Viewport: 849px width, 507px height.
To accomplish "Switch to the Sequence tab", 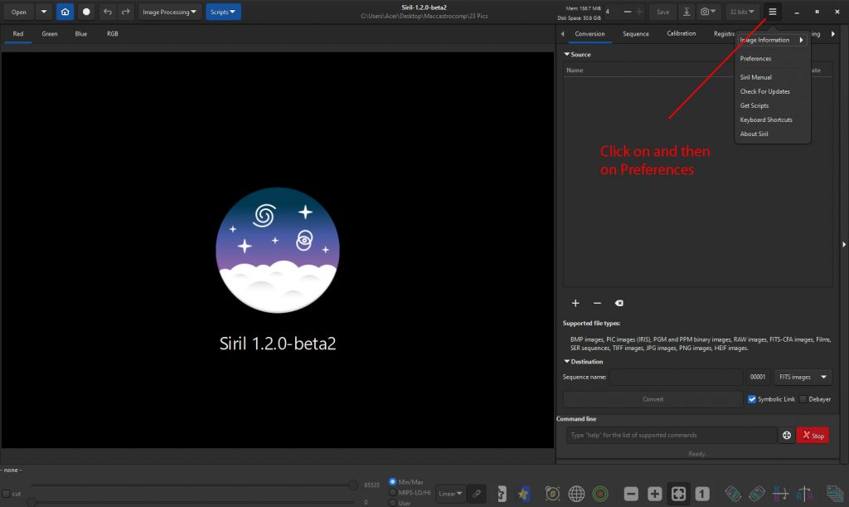I will pyautogui.click(x=636, y=33).
